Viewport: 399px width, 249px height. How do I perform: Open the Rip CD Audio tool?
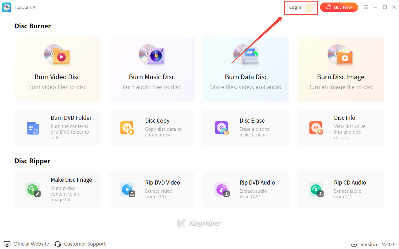[x=341, y=190]
